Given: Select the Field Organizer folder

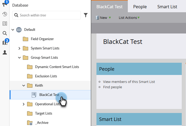Looking at the screenshot, I should point(42,39).
